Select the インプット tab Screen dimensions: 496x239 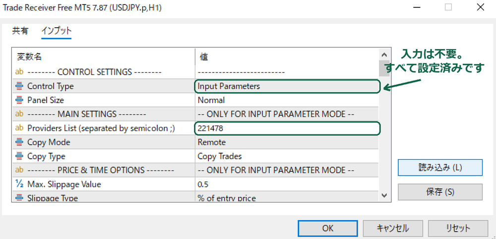click(x=57, y=31)
